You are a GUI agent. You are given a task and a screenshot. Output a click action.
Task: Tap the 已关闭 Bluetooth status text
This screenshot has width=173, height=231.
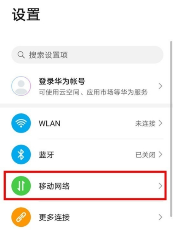145,155
